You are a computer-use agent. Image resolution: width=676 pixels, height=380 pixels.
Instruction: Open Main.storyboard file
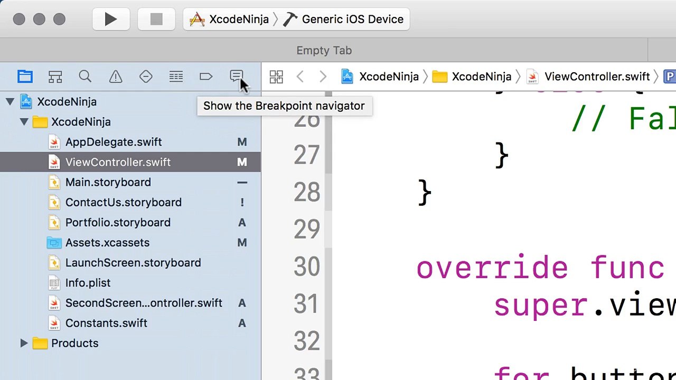click(x=108, y=182)
